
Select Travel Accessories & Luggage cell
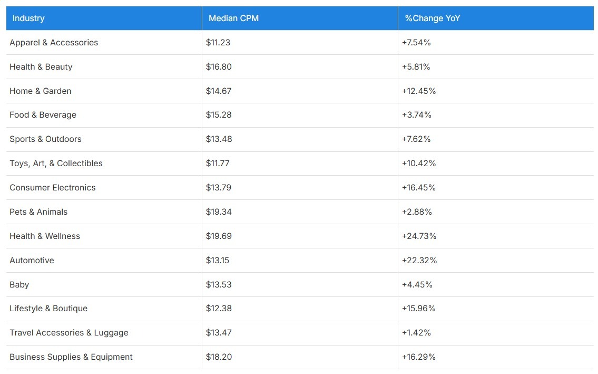(69, 333)
